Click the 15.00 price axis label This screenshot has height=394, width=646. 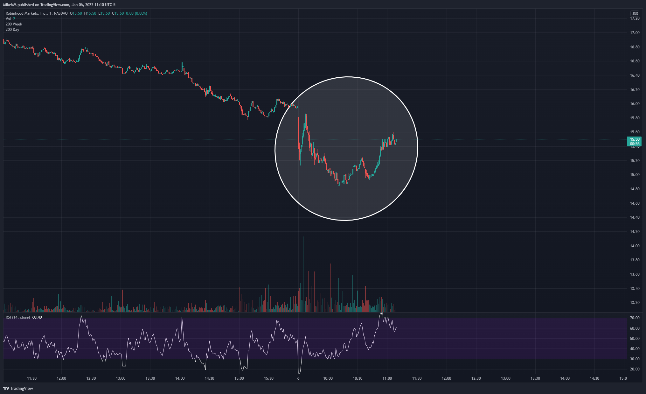click(635, 175)
